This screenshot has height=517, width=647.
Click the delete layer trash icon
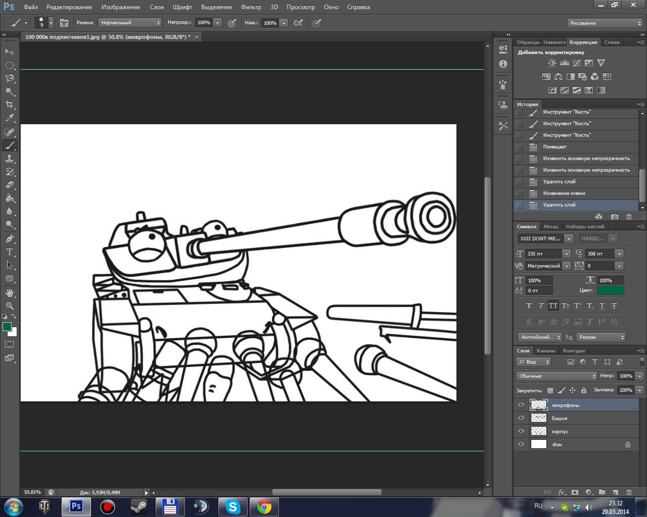click(629, 492)
